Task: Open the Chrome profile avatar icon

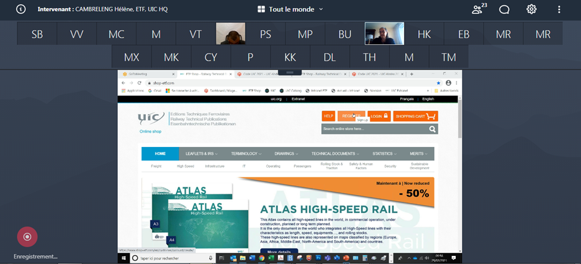Action: pos(449,83)
